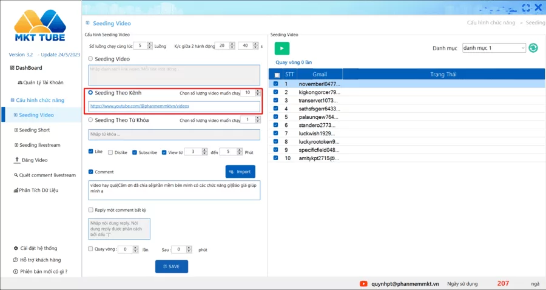Uncheck the row for novemberl0477
546x290 pixels.
click(276, 84)
